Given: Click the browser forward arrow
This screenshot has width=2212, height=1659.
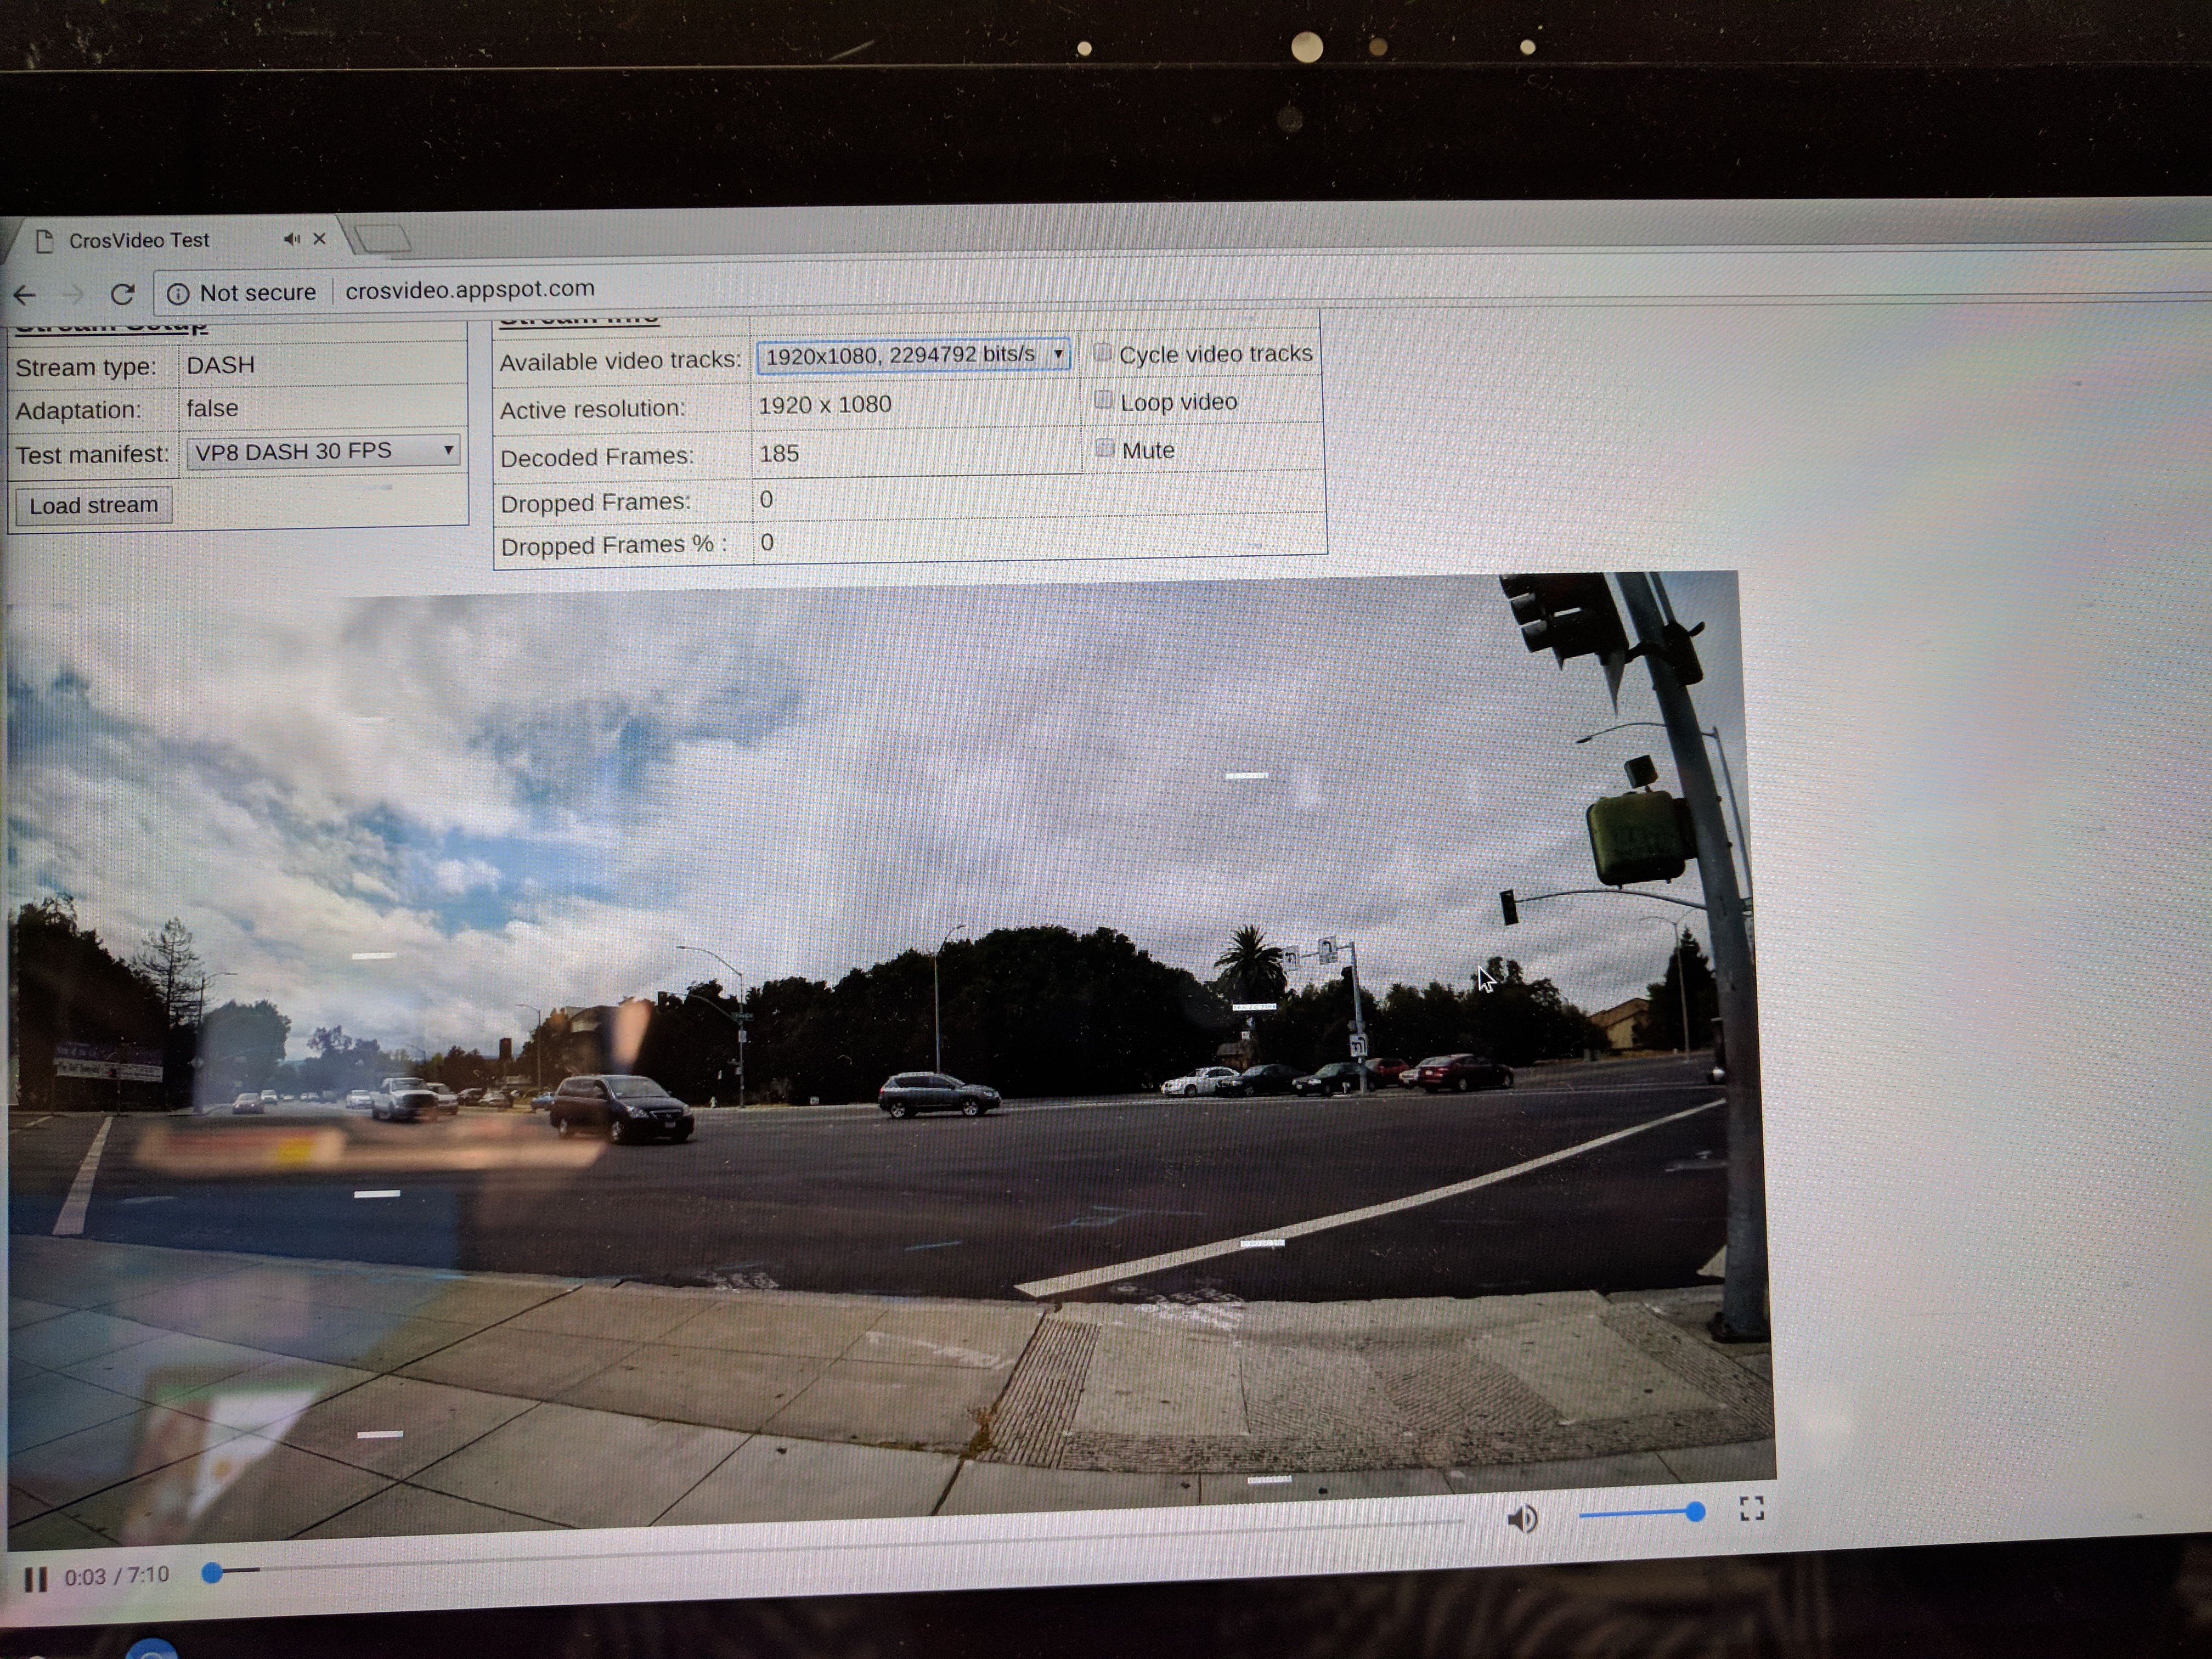Looking at the screenshot, I should point(73,294).
